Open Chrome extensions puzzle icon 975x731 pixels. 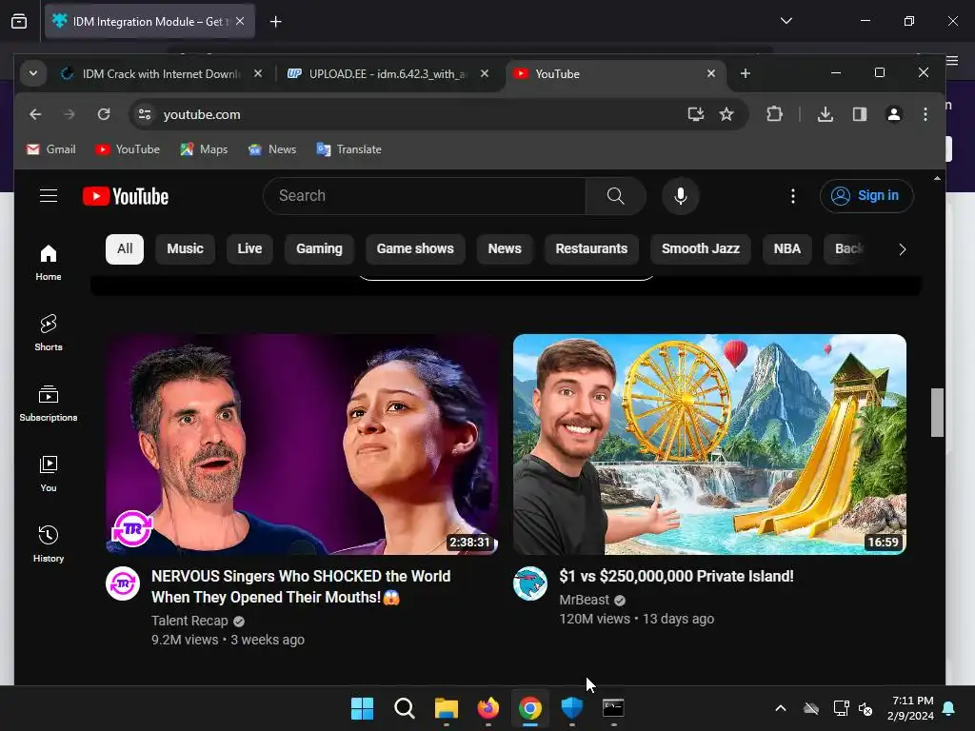click(774, 114)
